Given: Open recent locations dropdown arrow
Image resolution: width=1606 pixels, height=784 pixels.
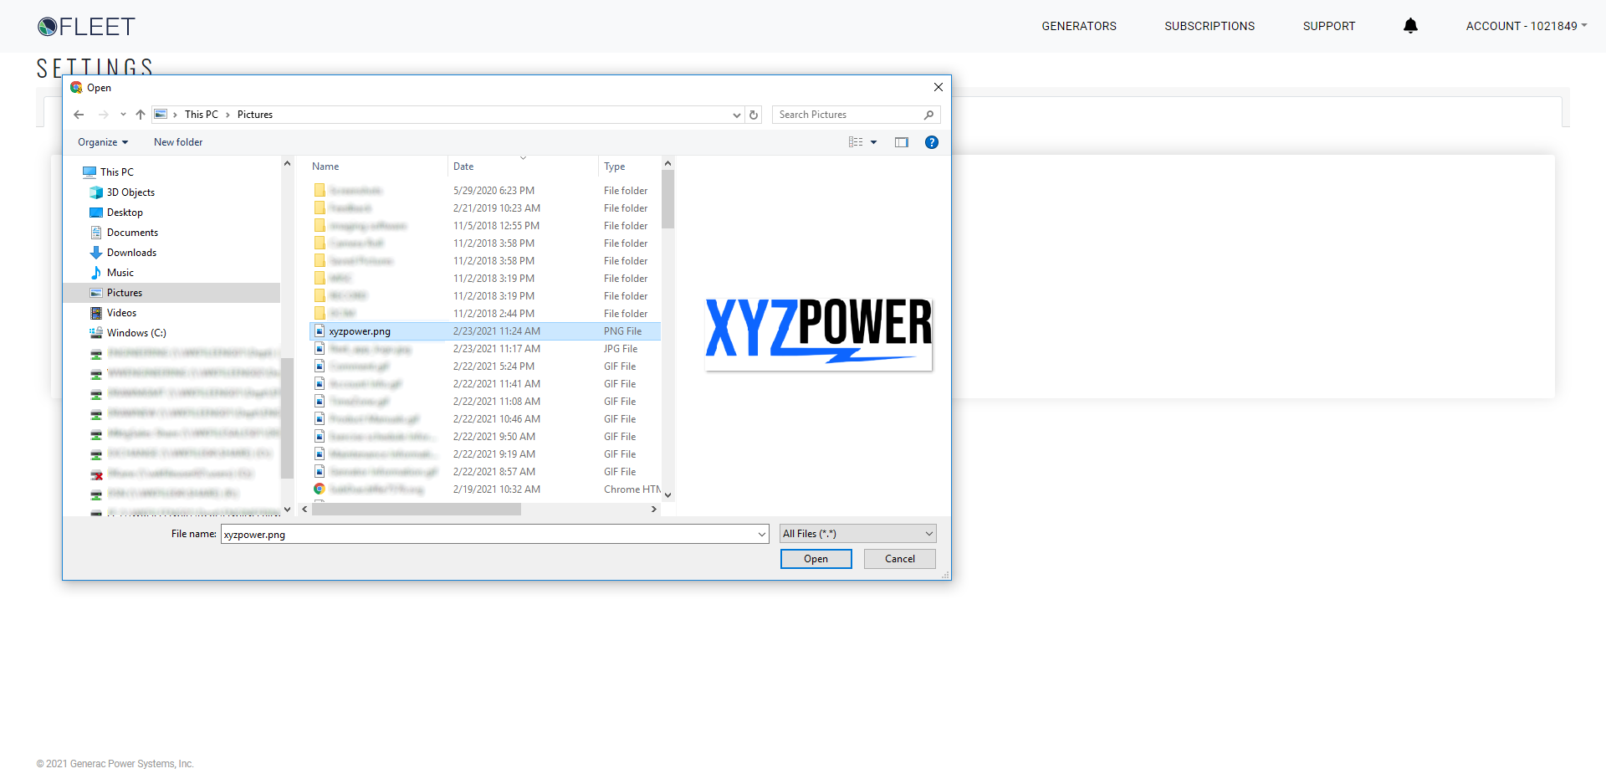Looking at the screenshot, I should point(123,115).
